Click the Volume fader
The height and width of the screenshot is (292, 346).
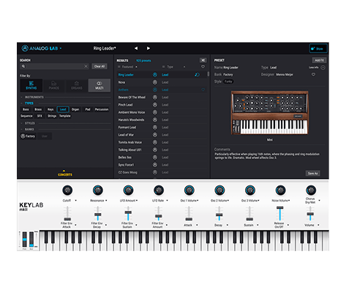pyautogui.click(x=310, y=214)
